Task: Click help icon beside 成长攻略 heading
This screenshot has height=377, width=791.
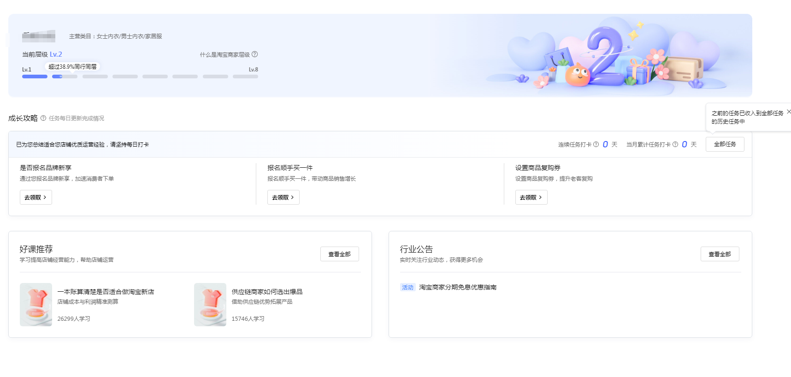Action: coord(43,118)
